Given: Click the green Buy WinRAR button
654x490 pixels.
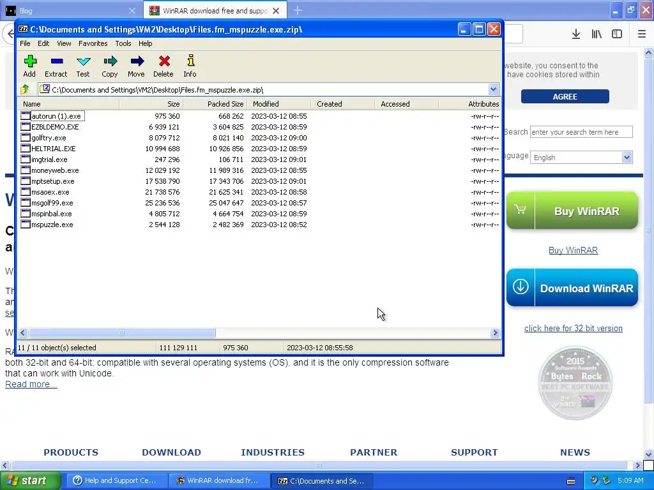Looking at the screenshot, I should click(572, 211).
